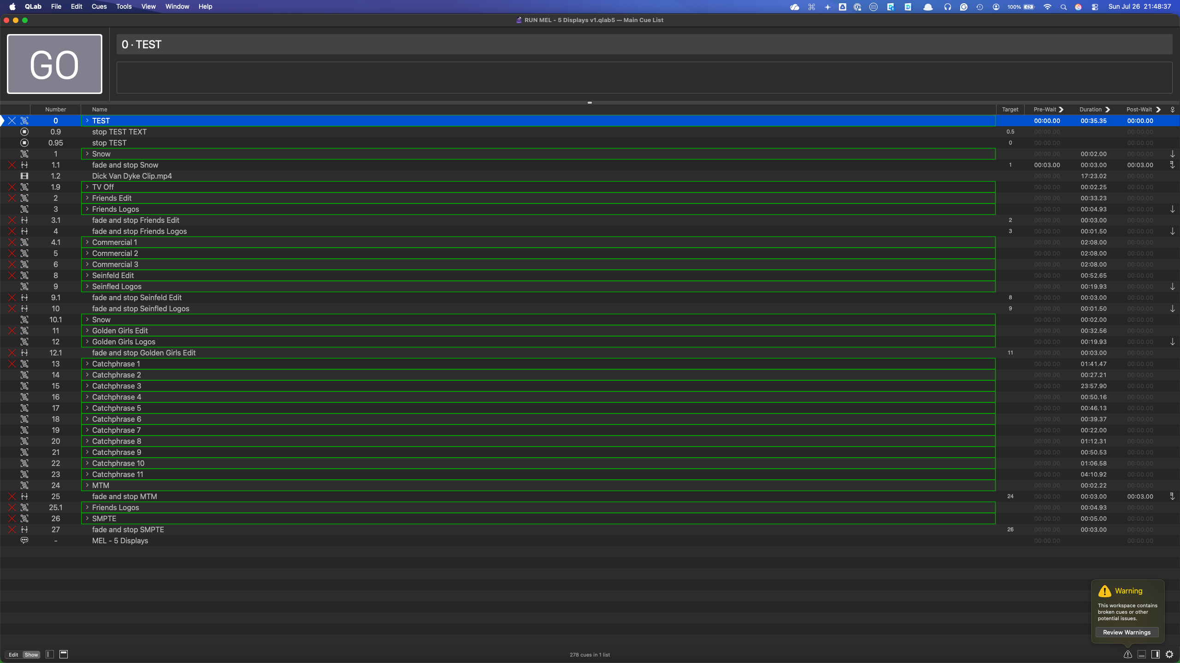The image size is (1180, 663).
Task: Click Review Warnings in the warning popup
Action: (1127, 632)
